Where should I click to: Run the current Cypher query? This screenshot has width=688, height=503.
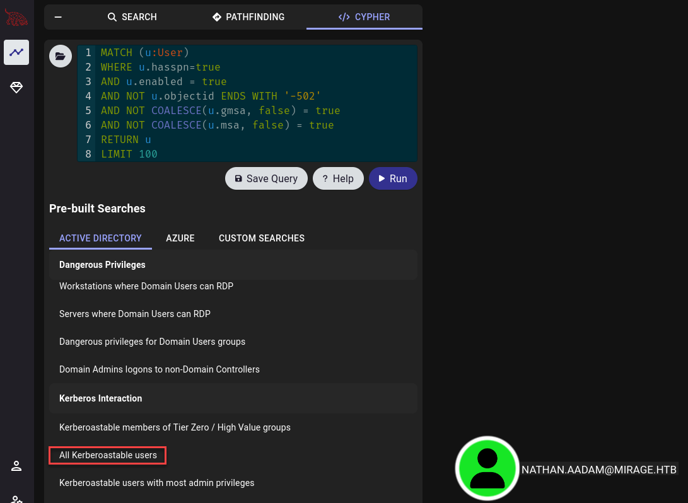(x=393, y=178)
